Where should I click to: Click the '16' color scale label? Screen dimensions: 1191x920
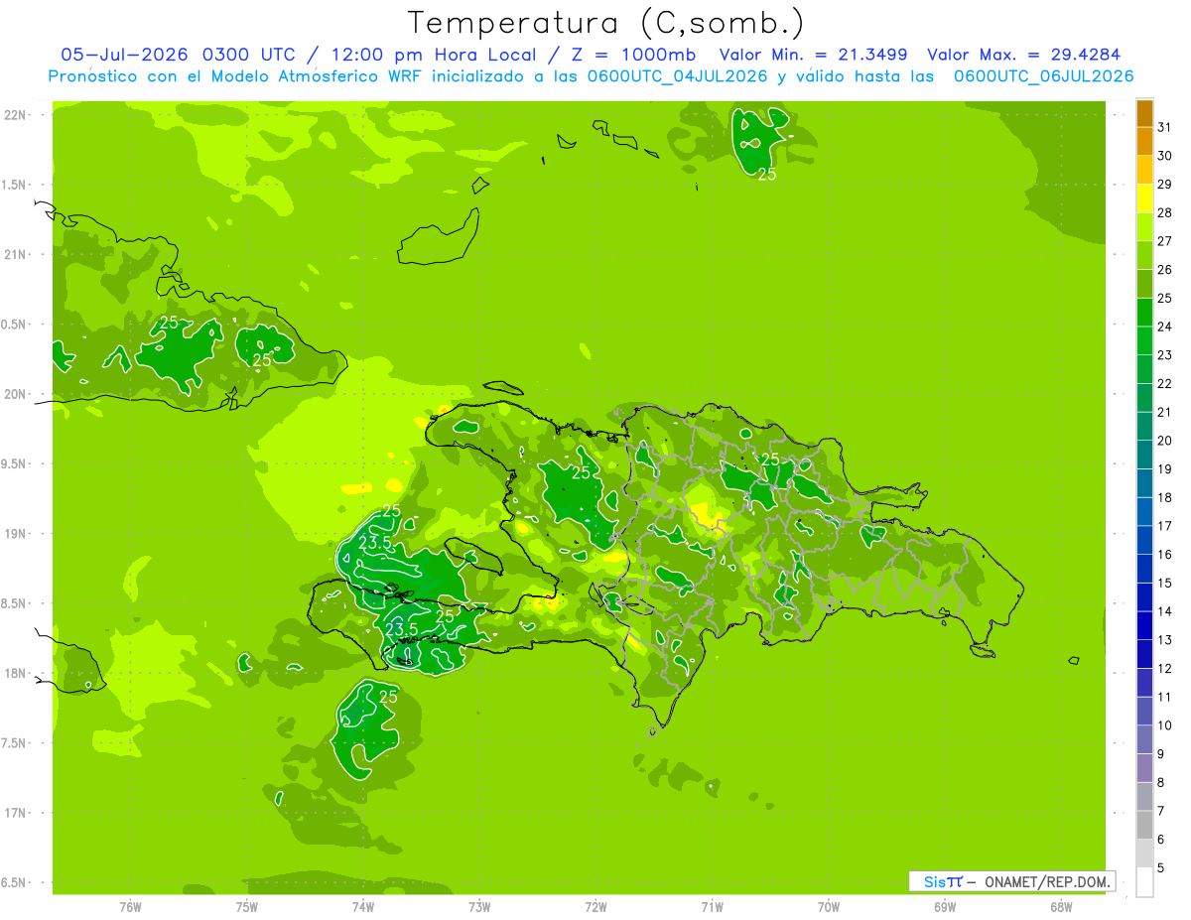[x=1164, y=555]
